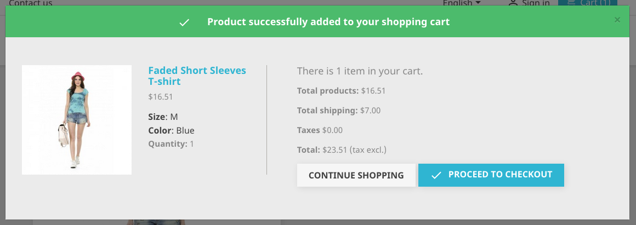Screen dimensions: 636x225
Task: Click the Size: M label
Action: tap(163, 117)
